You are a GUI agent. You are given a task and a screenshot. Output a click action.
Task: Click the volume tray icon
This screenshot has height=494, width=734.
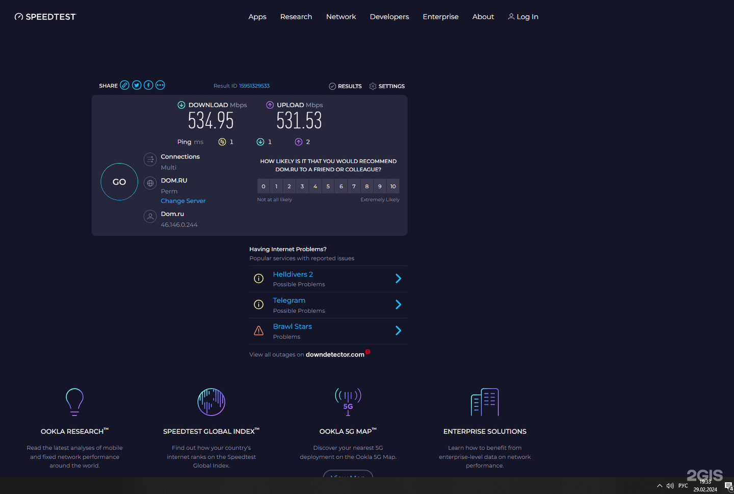pyautogui.click(x=670, y=486)
